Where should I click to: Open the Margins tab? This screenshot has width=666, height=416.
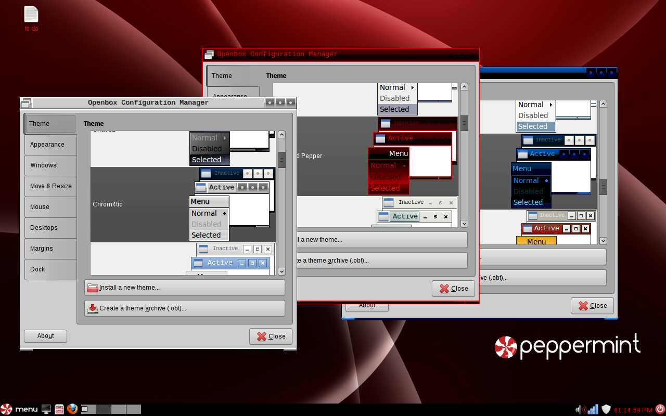tap(50, 249)
